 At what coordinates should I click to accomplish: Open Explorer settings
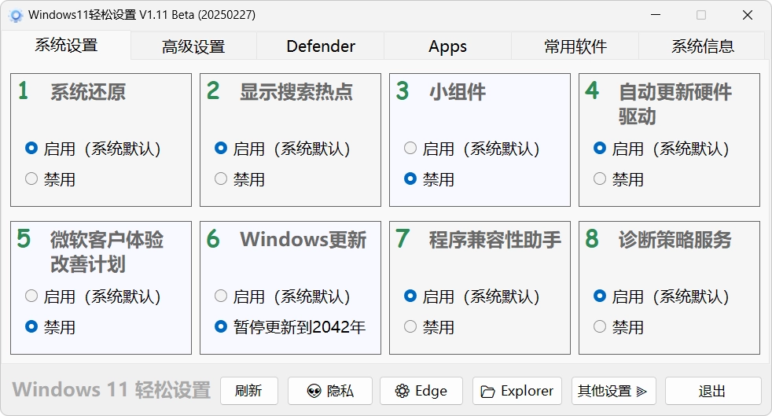click(517, 391)
